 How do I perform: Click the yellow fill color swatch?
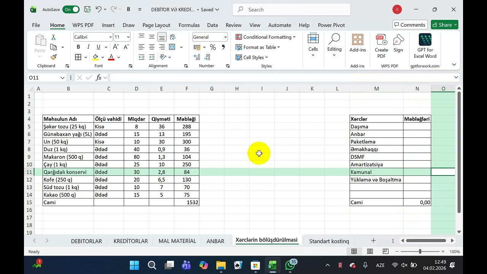(95, 57)
